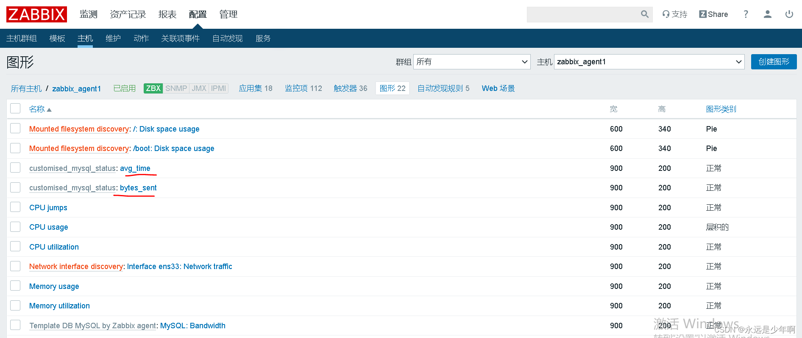Check the CPU usage checkbox

coord(15,226)
